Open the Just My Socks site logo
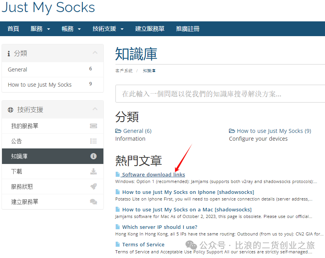Screen dimensions: 325x258 [x=48, y=8]
